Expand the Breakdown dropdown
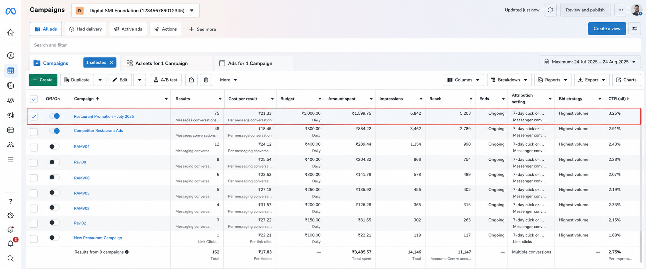The height and width of the screenshot is (269, 646). click(x=509, y=80)
